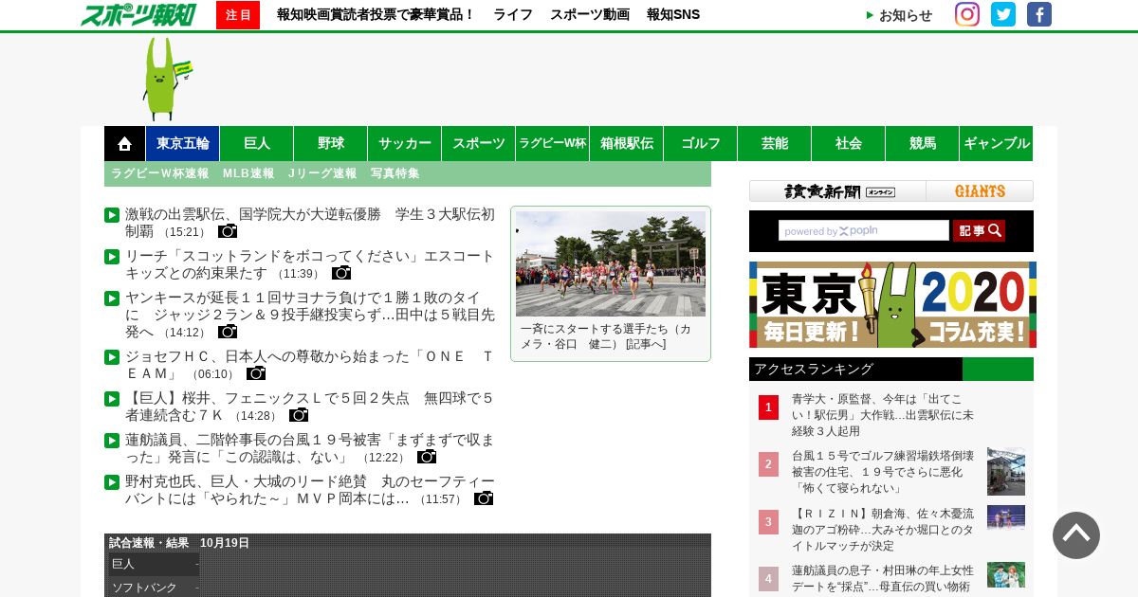The width and height of the screenshot is (1138, 597).
Task: Open the Twitter icon link
Action: pos(1003,14)
